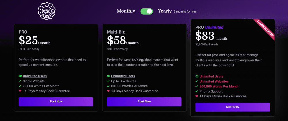288x121 pixels.
Task: Open Unlimited Users link in Multi-Biz plan
Action: tap(123, 76)
